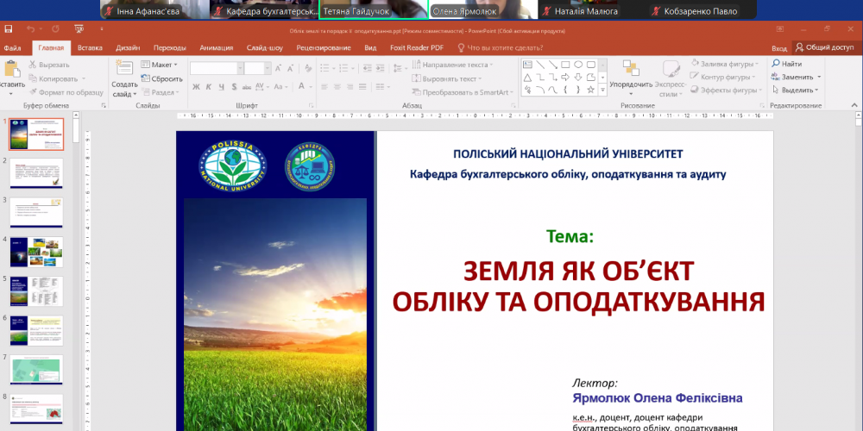Expand the font name combo box

point(239,68)
